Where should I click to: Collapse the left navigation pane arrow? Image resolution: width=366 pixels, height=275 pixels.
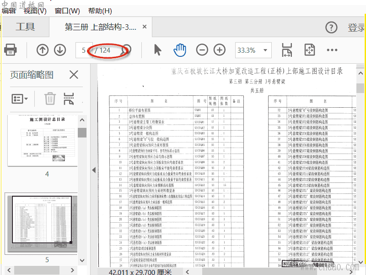click(94, 170)
